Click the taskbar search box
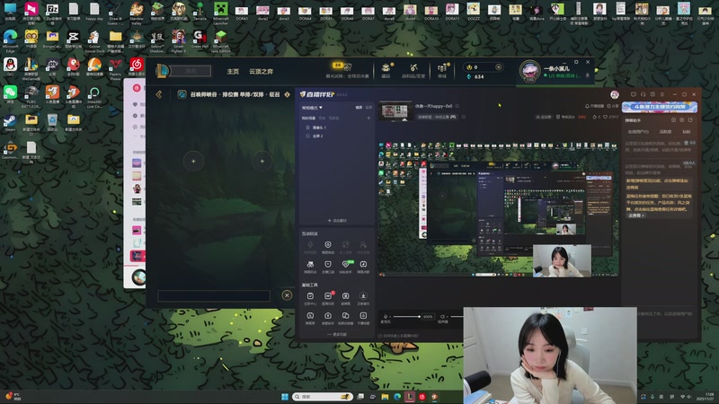This screenshot has width=719, height=404. 323,397
